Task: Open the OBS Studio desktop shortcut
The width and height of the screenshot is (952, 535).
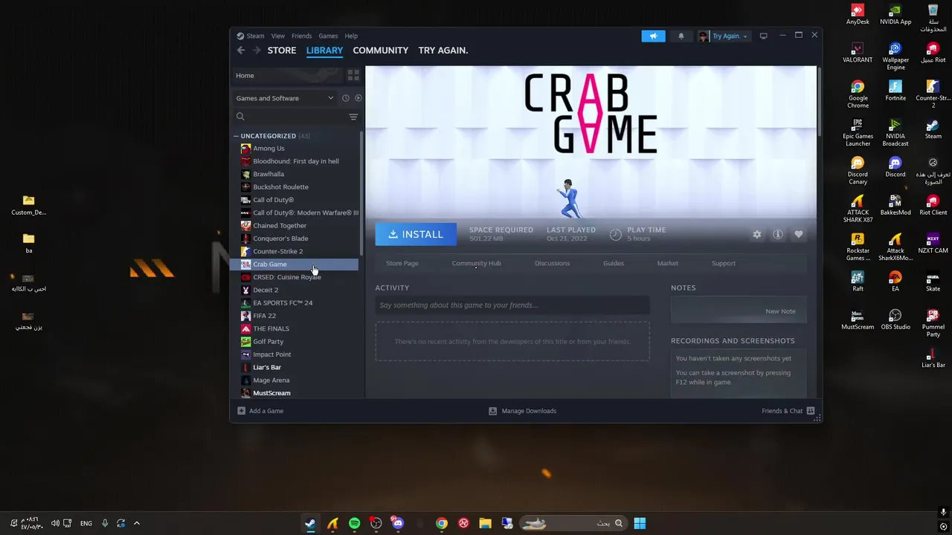Action: (x=895, y=320)
